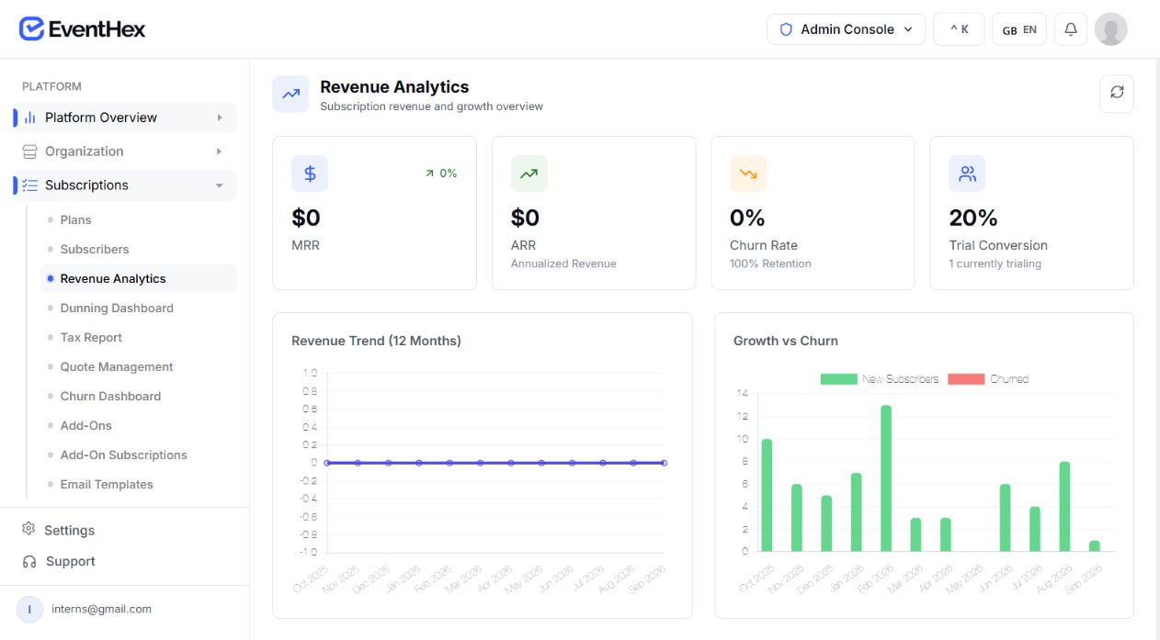Click the Support label in sidebar
The image size is (1160, 640).
(x=70, y=561)
